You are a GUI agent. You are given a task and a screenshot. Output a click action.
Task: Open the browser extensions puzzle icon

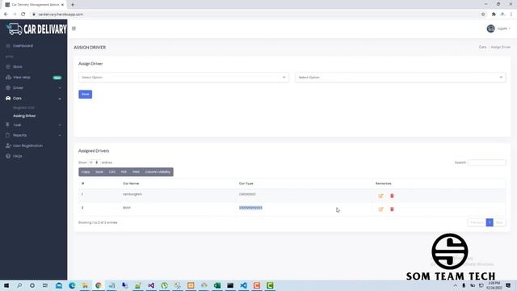(x=494, y=15)
